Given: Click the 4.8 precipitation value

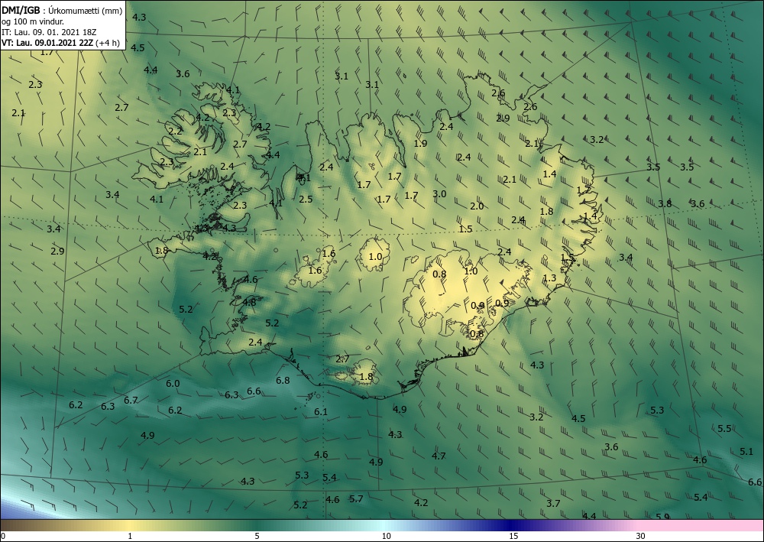Looking at the screenshot, I should [249, 302].
